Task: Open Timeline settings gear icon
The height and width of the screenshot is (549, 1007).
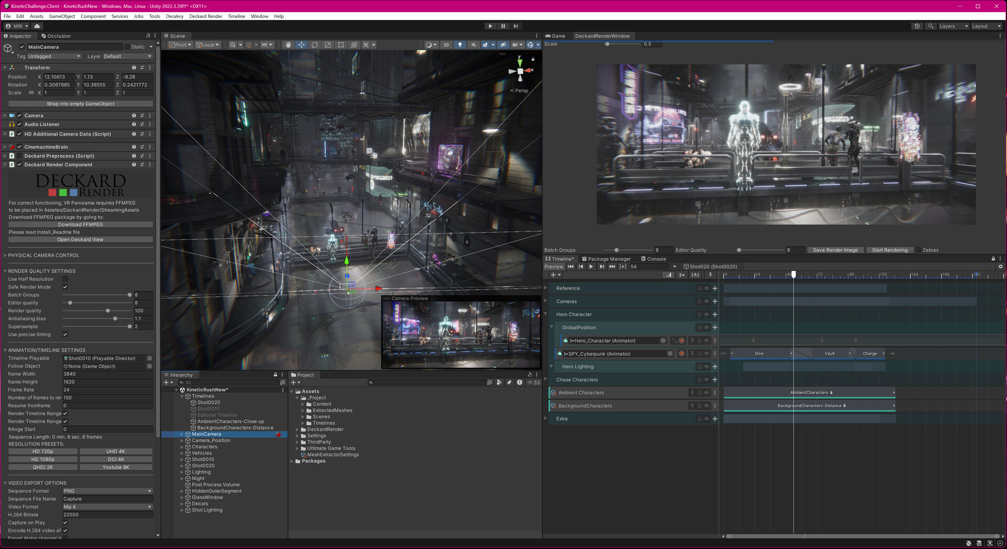Action: pyautogui.click(x=1000, y=267)
